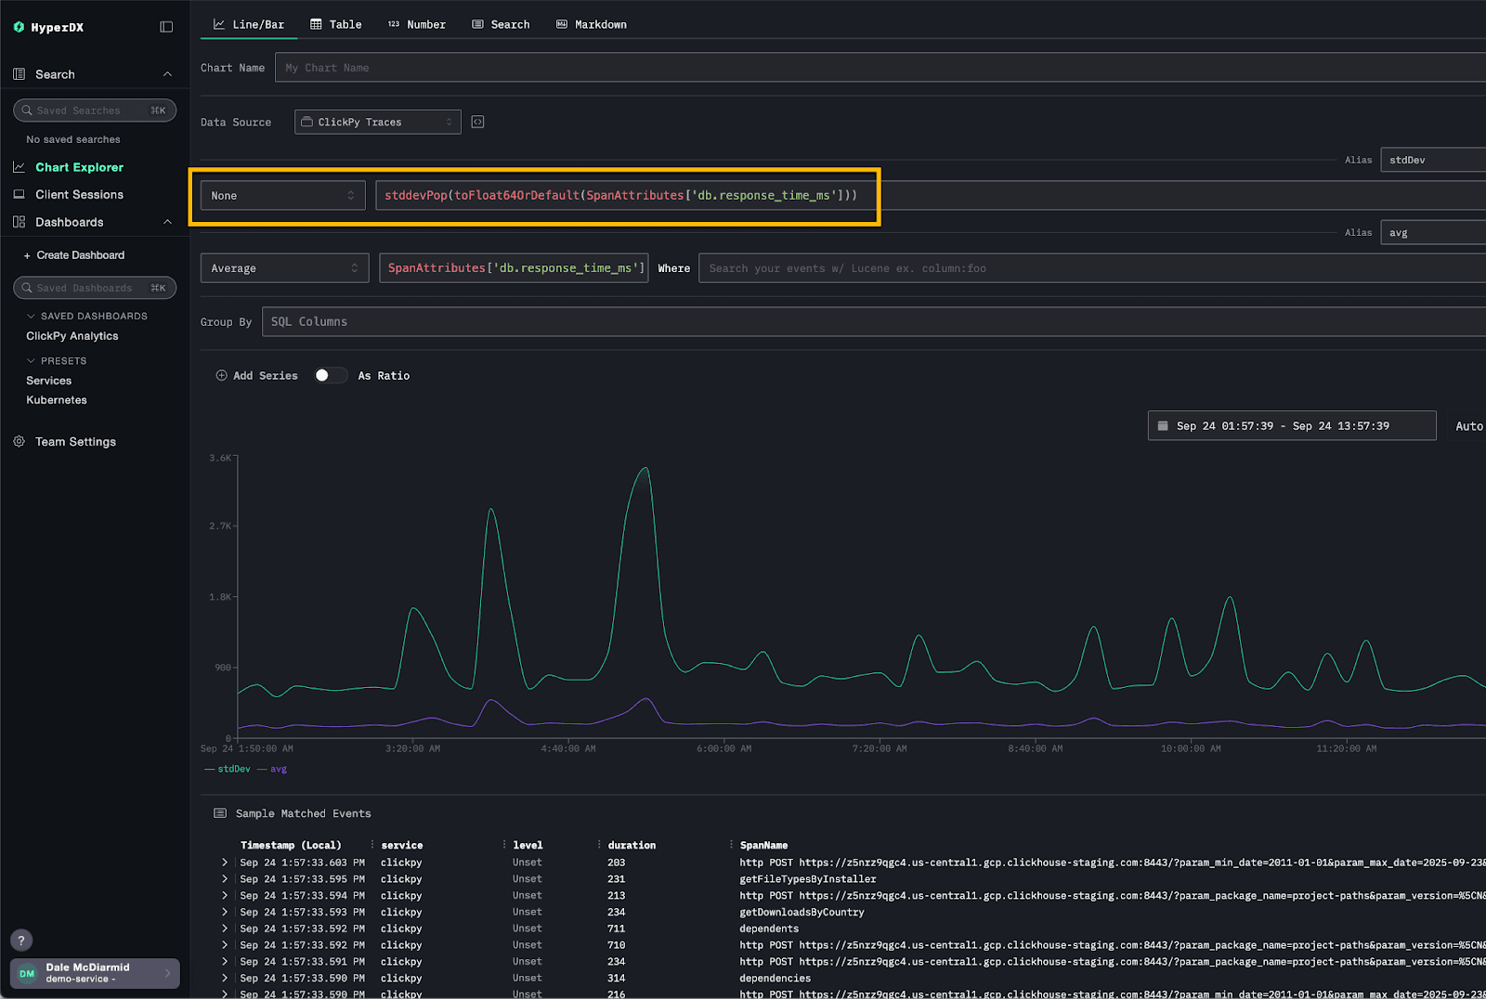Open the ClickPy Traces data source dropdown
The height and width of the screenshot is (999, 1486).
pos(377,123)
